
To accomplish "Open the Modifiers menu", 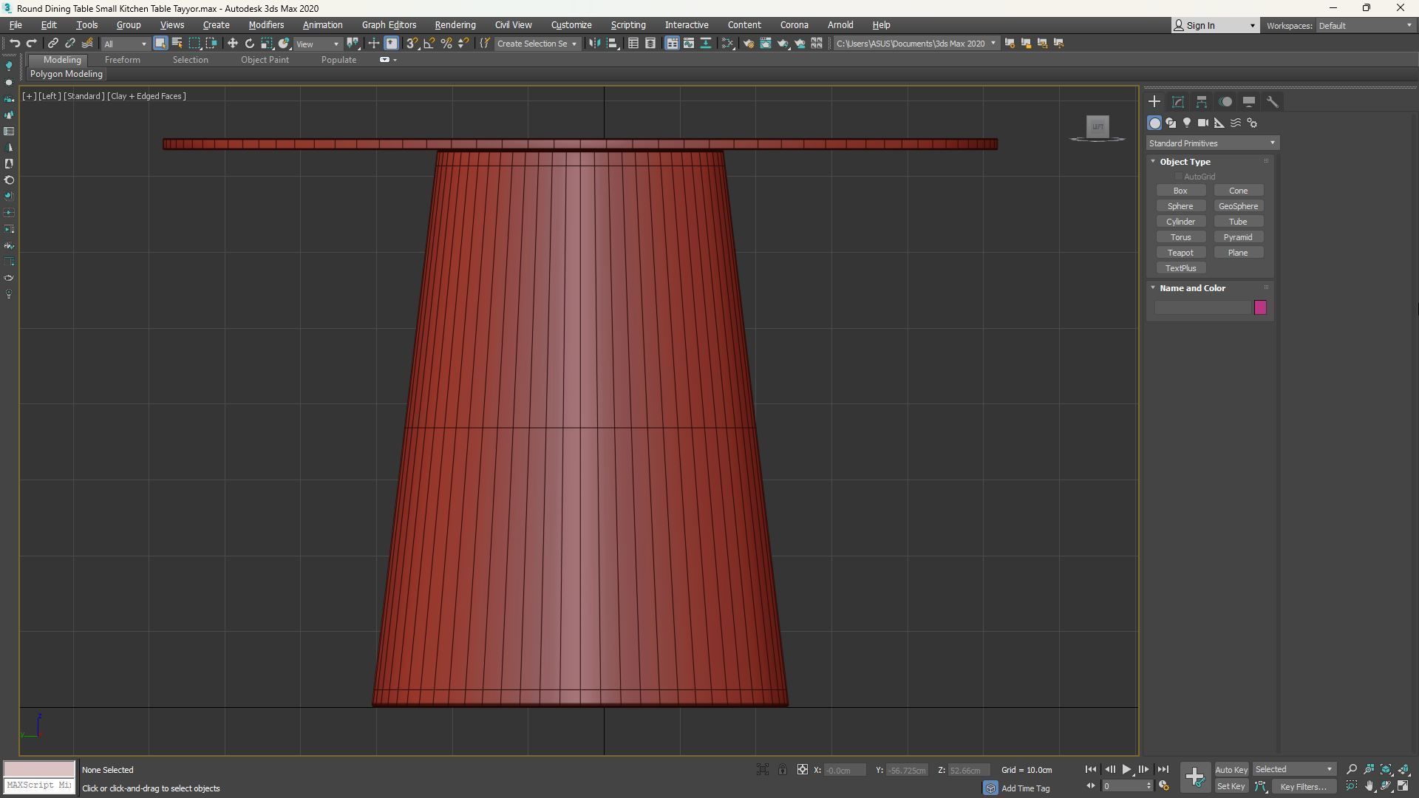I will 266,25.
